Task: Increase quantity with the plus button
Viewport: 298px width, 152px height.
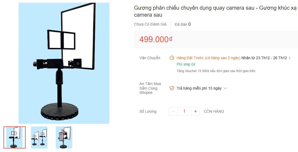Action: point(196,111)
